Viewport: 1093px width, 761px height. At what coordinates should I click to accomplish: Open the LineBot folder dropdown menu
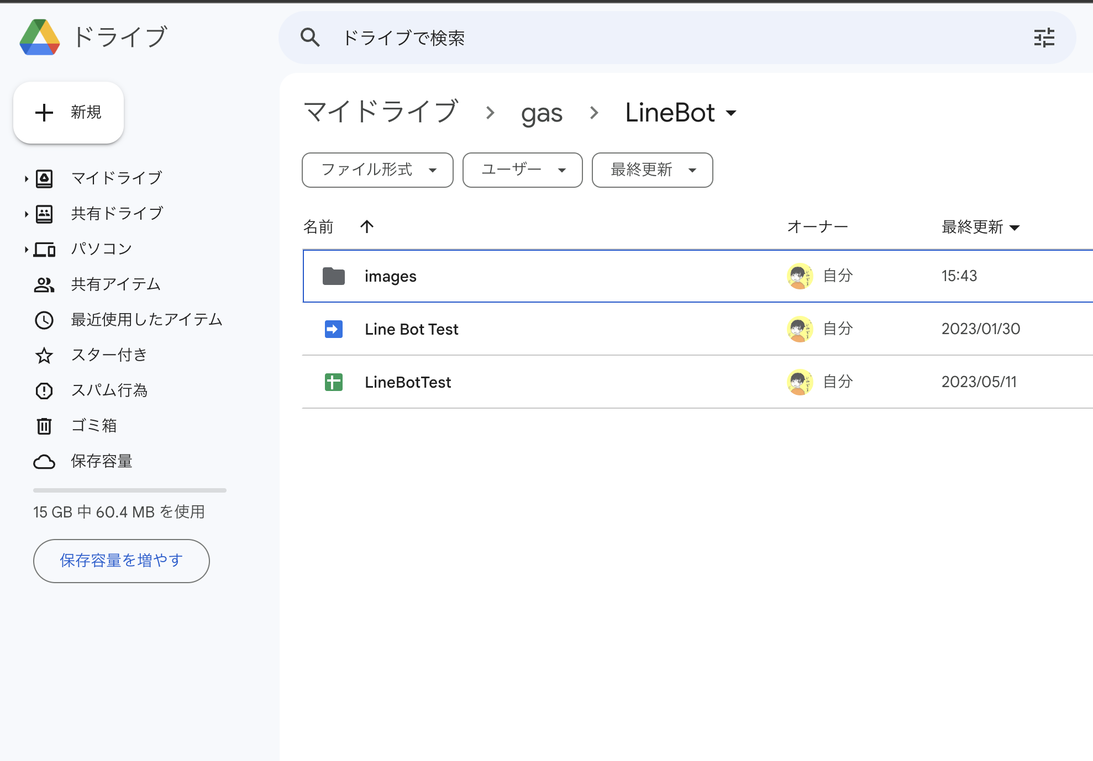(731, 113)
